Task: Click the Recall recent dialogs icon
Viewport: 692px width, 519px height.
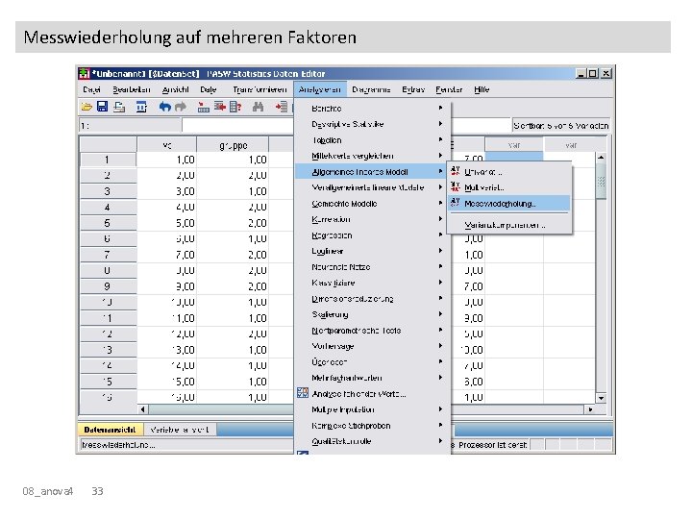Action: (x=141, y=107)
